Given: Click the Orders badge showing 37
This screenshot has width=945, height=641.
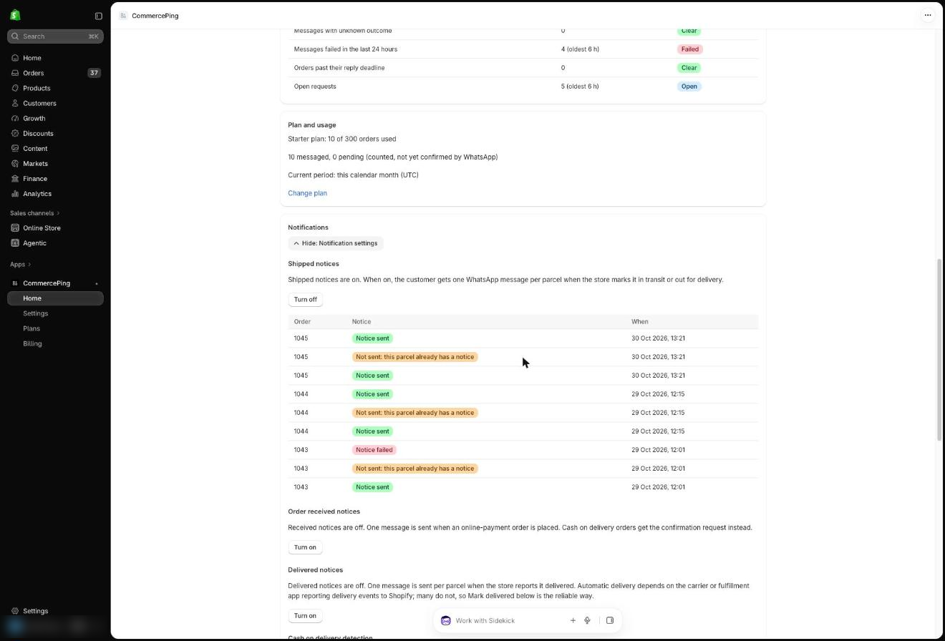Looking at the screenshot, I should tap(94, 73).
